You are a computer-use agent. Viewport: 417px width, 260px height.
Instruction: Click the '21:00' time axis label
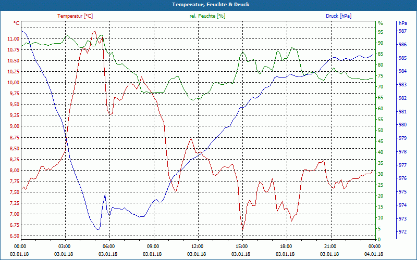coord(332,246)
